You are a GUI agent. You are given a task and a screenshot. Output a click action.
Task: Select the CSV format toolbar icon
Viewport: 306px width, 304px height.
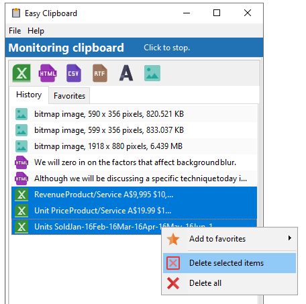[x=74, y=73]
